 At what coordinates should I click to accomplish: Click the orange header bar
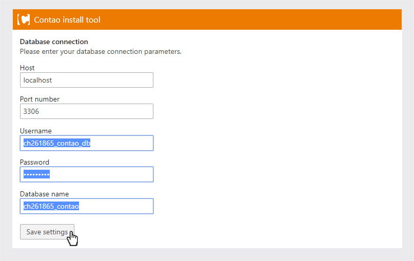pos(207,19)
